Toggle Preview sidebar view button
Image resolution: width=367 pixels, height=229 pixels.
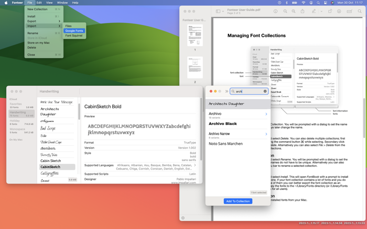(x=218, y=11)
